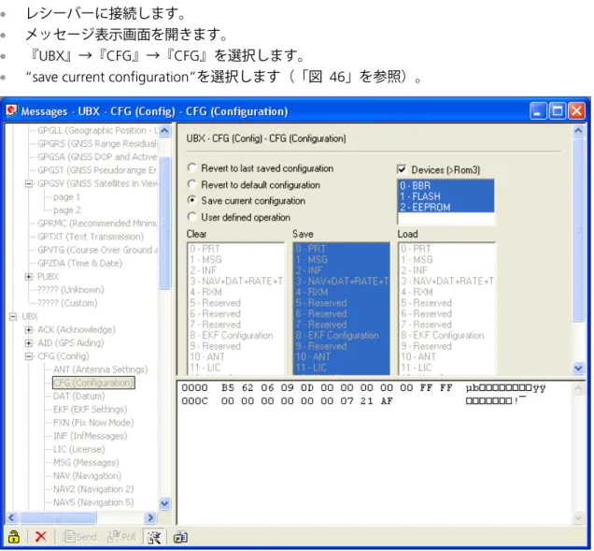Click config panel scroll down arrow
The image size is (594, 551).
578,368
